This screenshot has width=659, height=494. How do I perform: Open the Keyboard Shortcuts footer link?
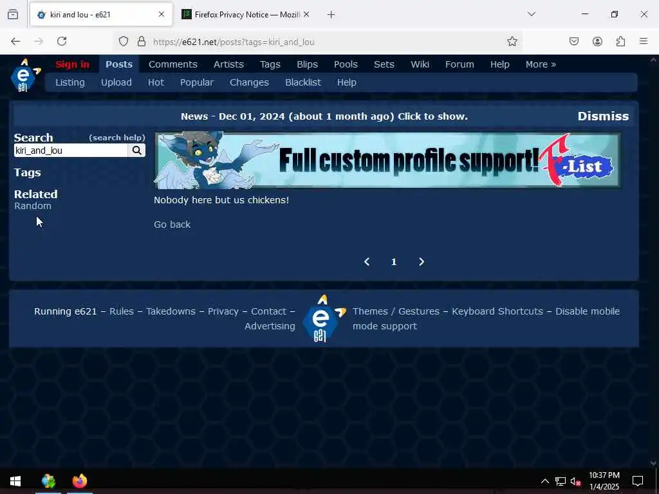tap(497, 311)
